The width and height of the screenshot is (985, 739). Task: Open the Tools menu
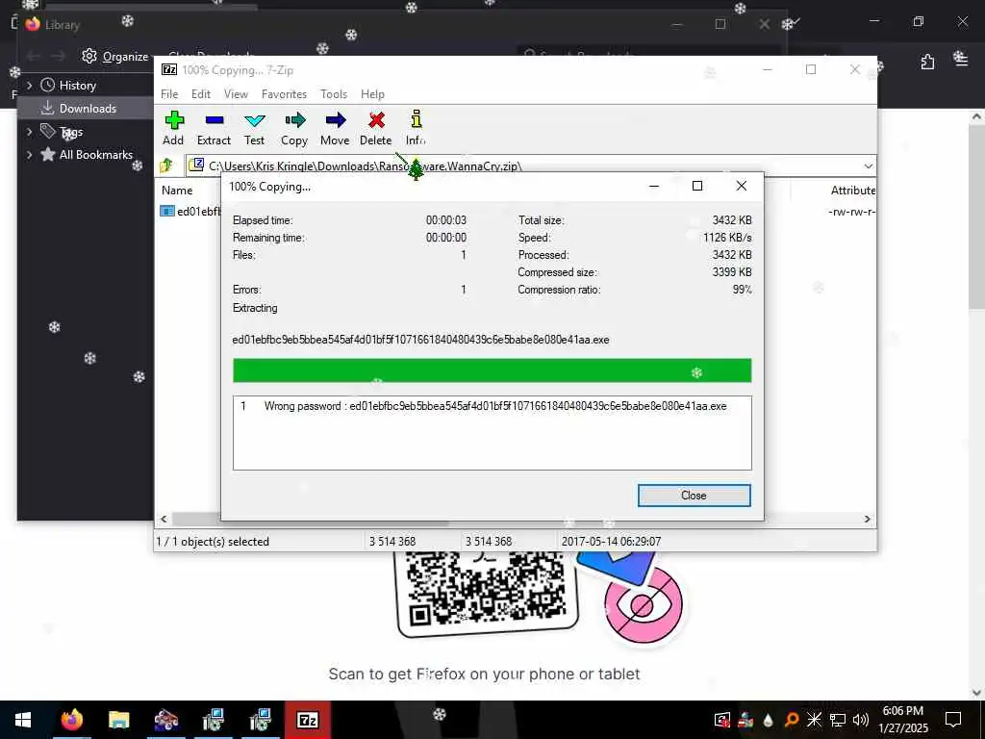[x=334, y=94]
